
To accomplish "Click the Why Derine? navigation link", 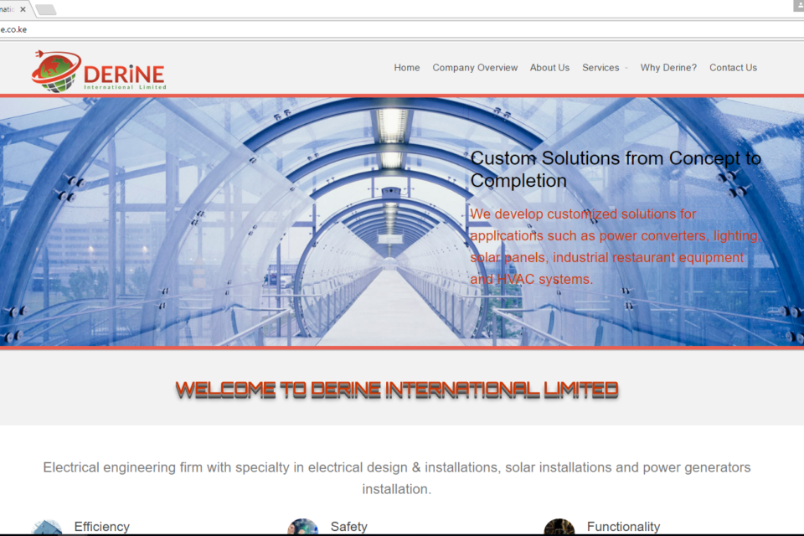I will tap(668, 68).
